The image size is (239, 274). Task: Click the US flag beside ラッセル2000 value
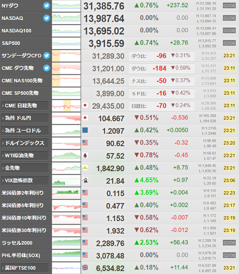[85, 242]
